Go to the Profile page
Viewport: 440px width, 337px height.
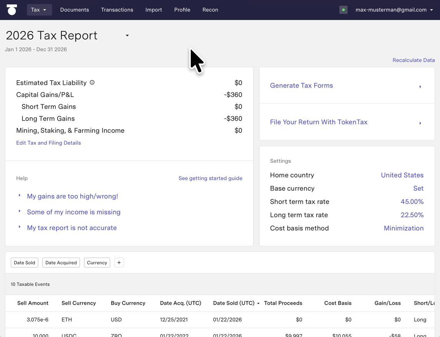pos(182,10)
